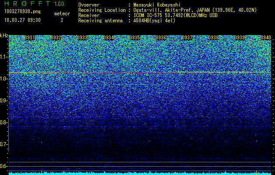Click the A504HB(yagi 4el) antenna value
The image size is (275, 175).
[x=154, y=21]
